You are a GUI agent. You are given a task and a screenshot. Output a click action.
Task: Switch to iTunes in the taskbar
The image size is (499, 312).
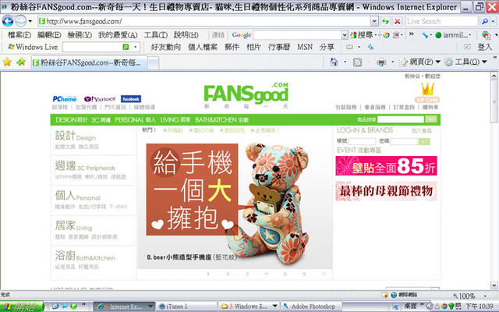[x=186, y=307]
